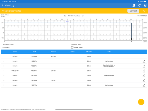The image size is (148, 111).
Task: Add a new event with plus button
Action: [141, 102]
